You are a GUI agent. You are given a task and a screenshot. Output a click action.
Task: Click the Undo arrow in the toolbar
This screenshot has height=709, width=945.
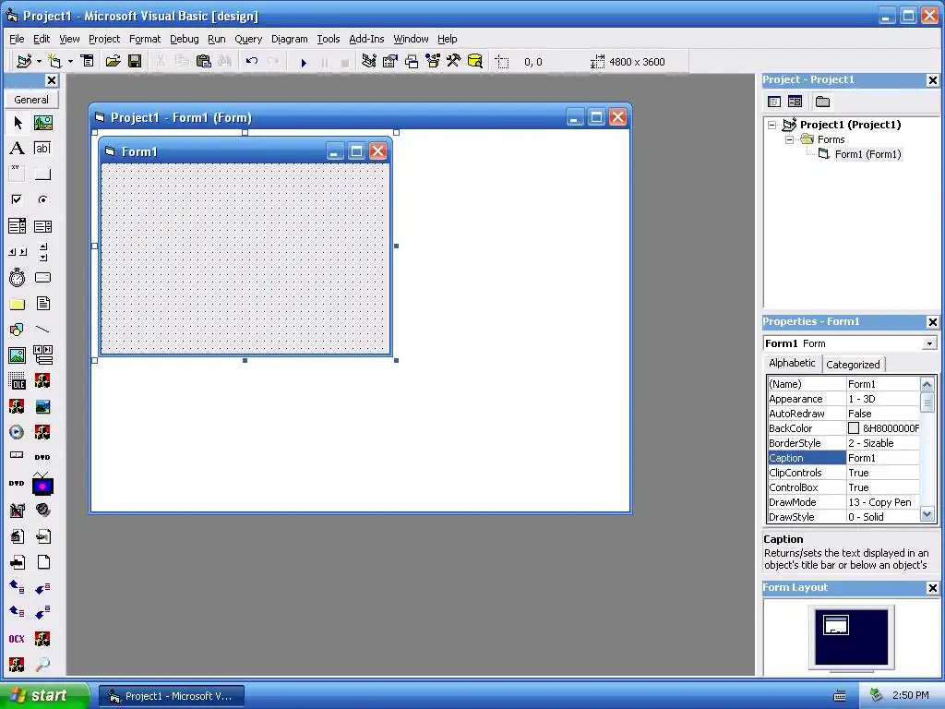click(x=252, y=61)
